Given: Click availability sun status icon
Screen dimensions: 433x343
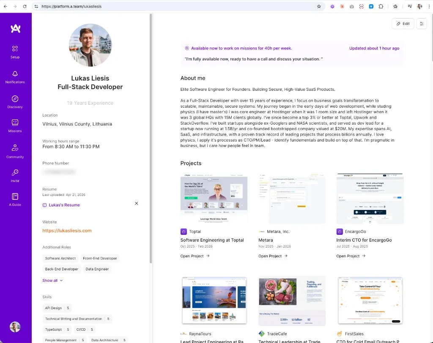Looking at the screenshot, I should coord(187,48).
